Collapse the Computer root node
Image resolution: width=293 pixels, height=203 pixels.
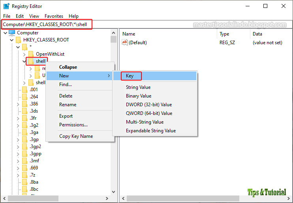pos(6,33)
